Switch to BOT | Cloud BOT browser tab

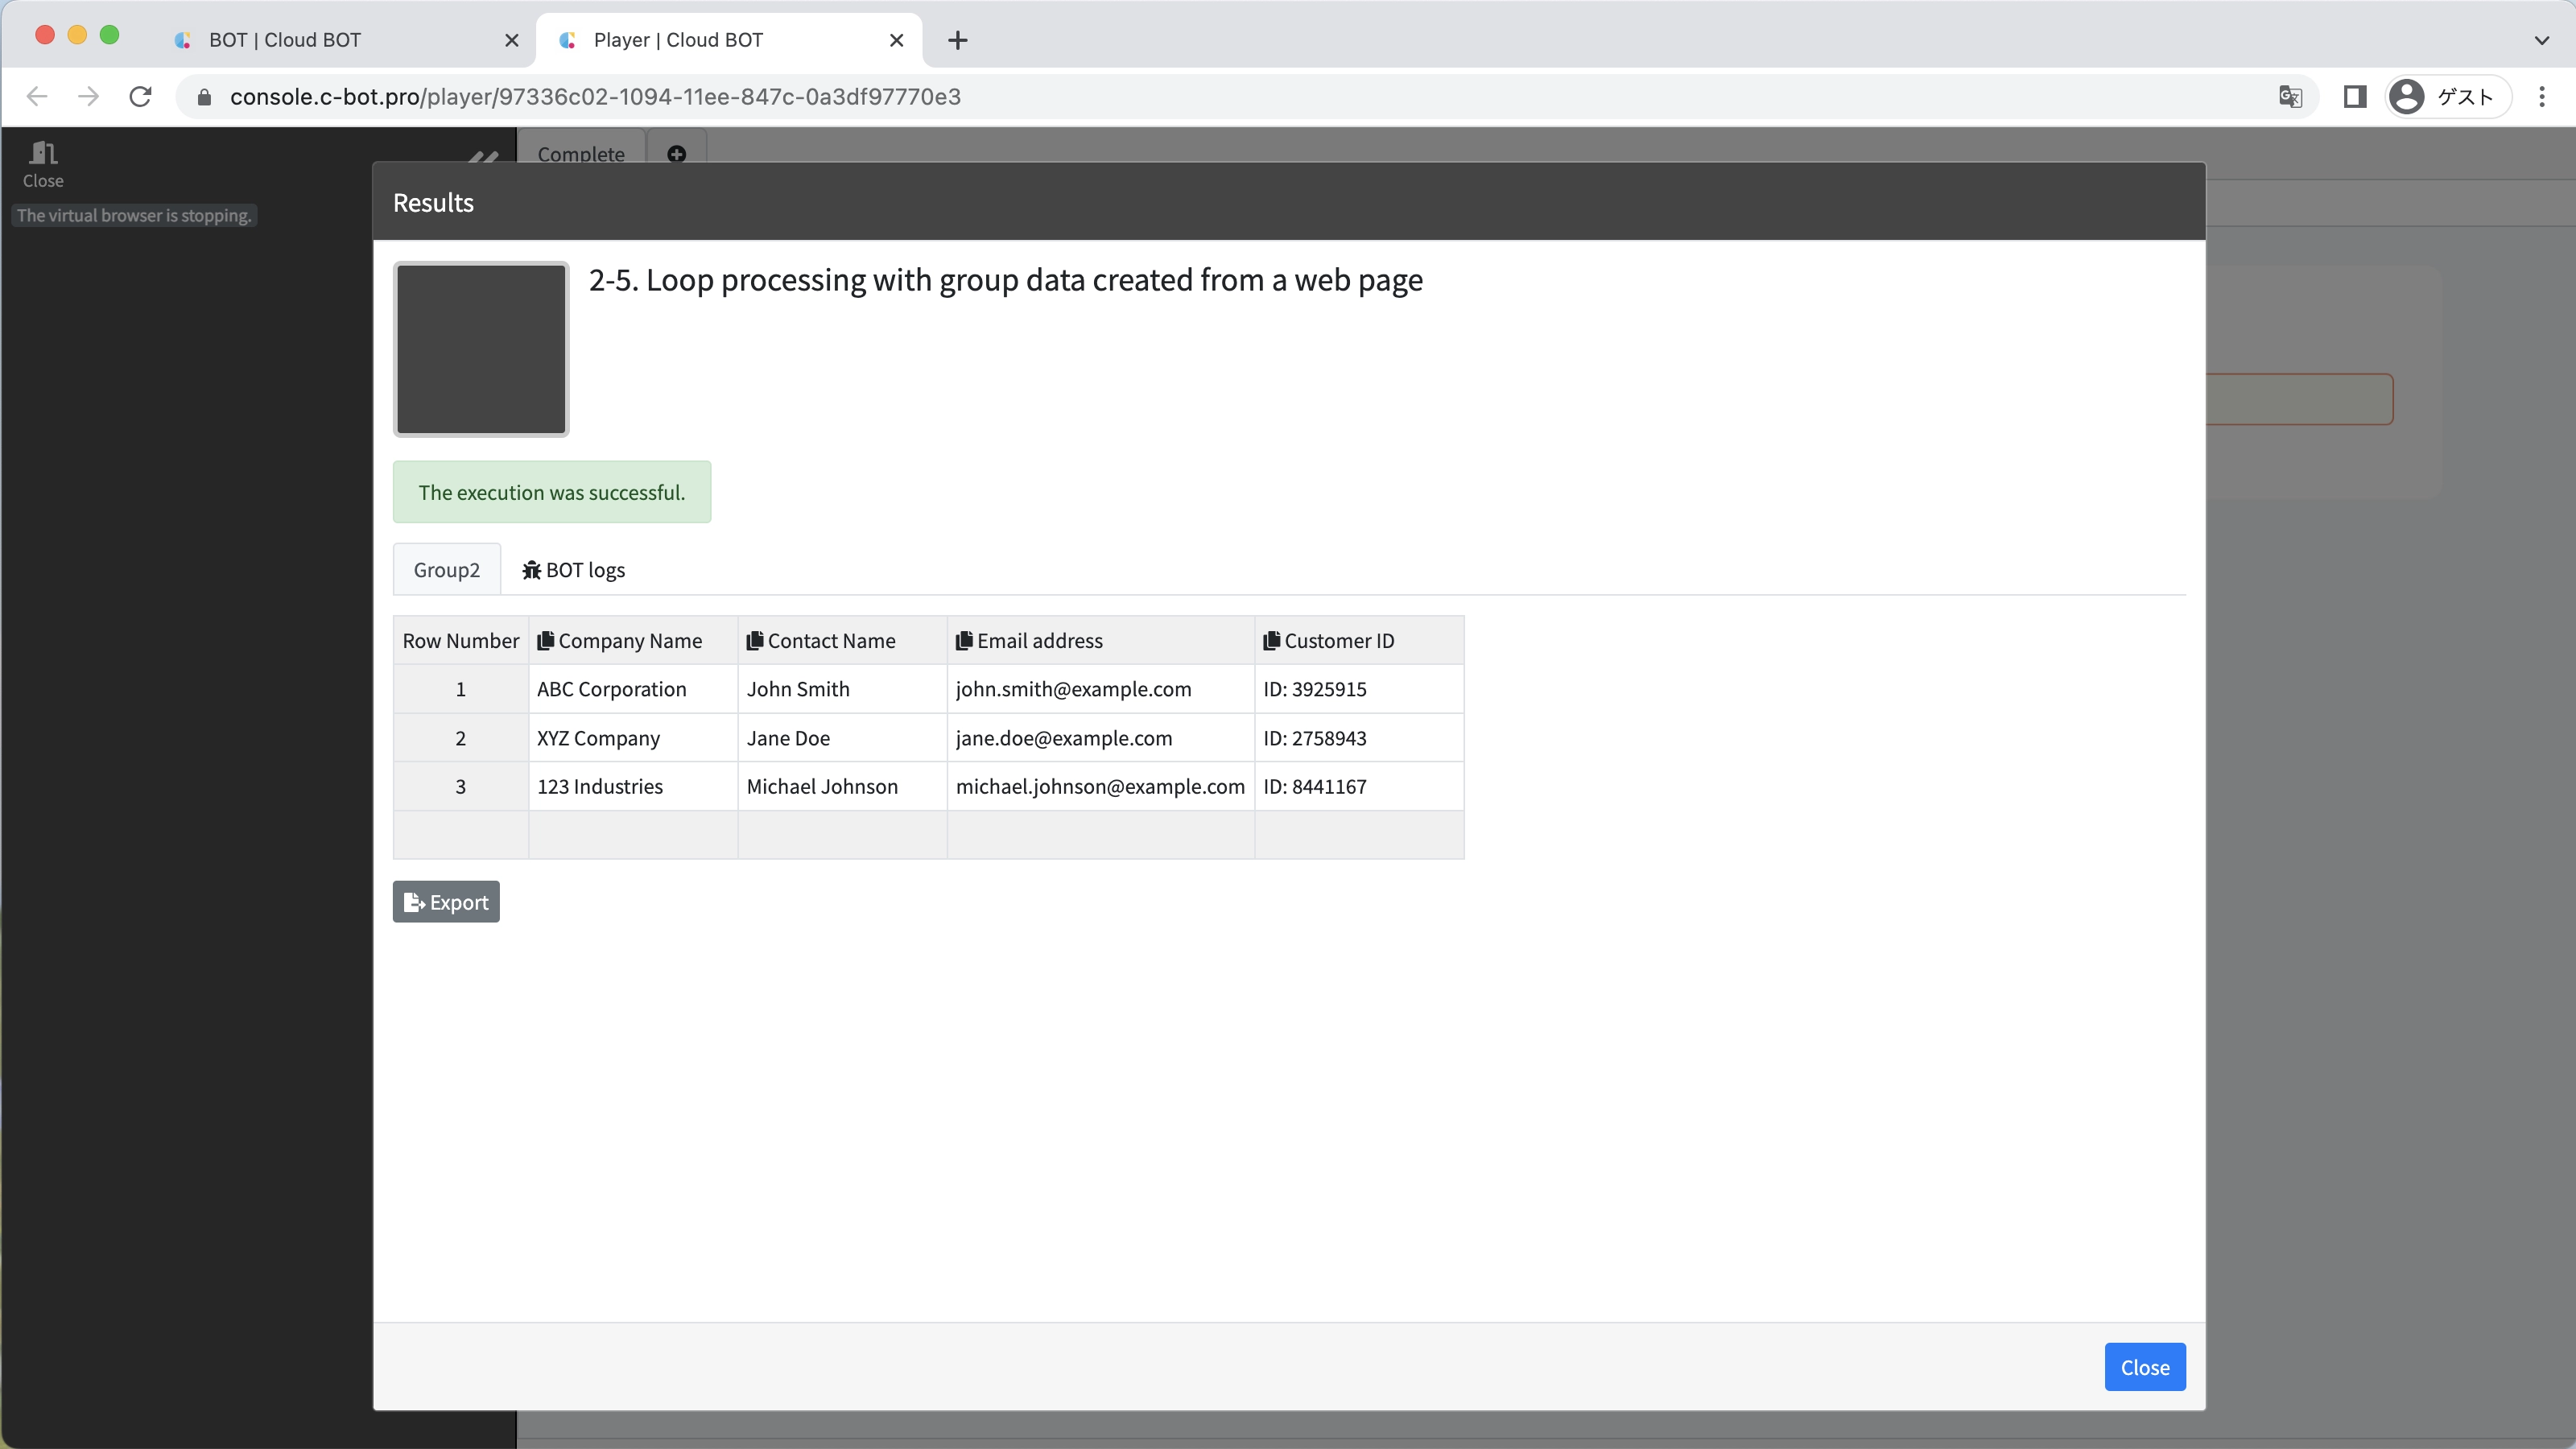[x=285, y=40]
